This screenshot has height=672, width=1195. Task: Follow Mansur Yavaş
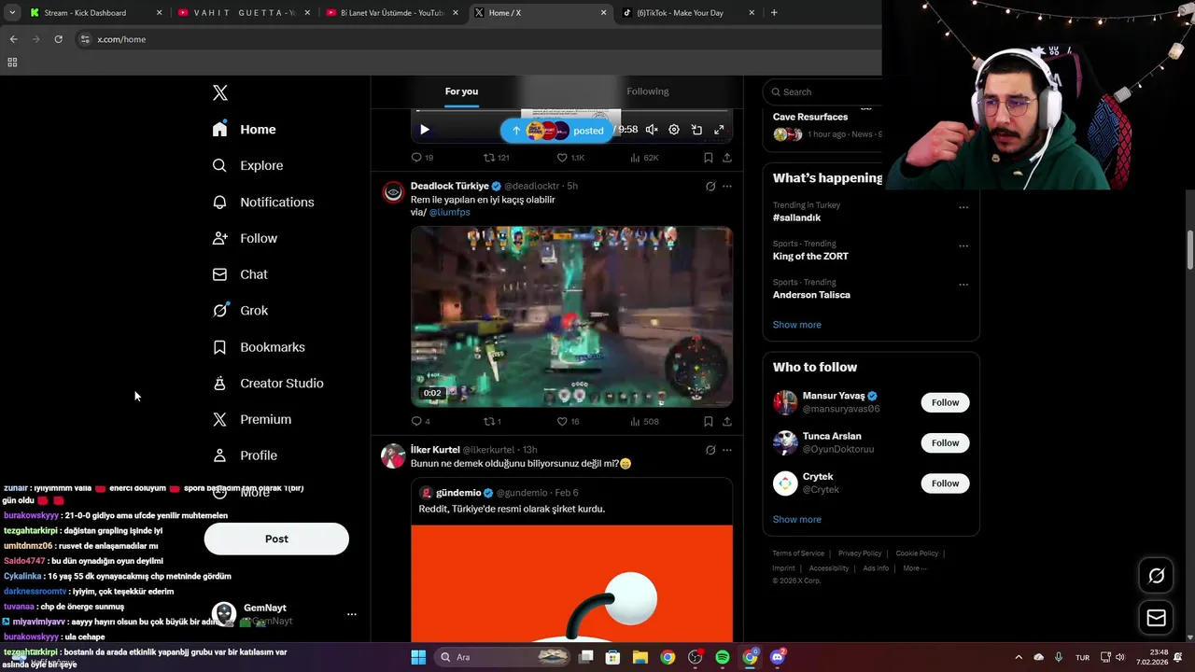945,402
